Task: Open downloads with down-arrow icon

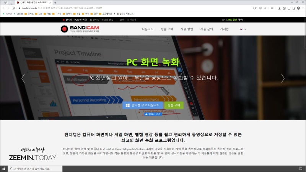Action: (279, 8)
